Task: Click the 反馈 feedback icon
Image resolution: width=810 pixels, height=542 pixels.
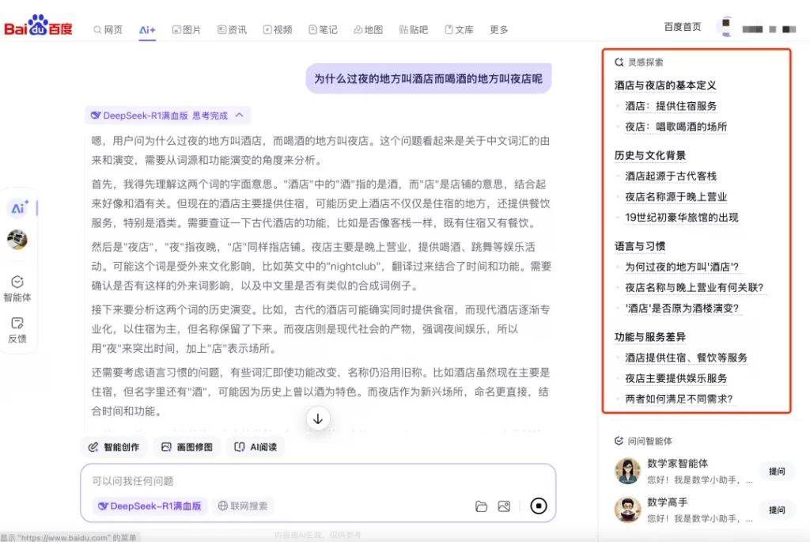Action: pos(17,330)
